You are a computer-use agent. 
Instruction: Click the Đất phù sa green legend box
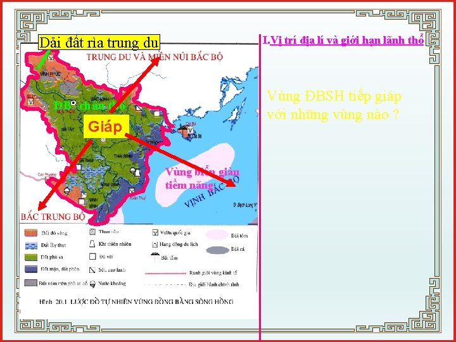pos(31,257)
